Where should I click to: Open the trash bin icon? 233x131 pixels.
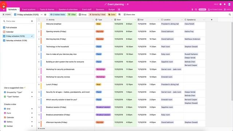(x=192, y=9)
